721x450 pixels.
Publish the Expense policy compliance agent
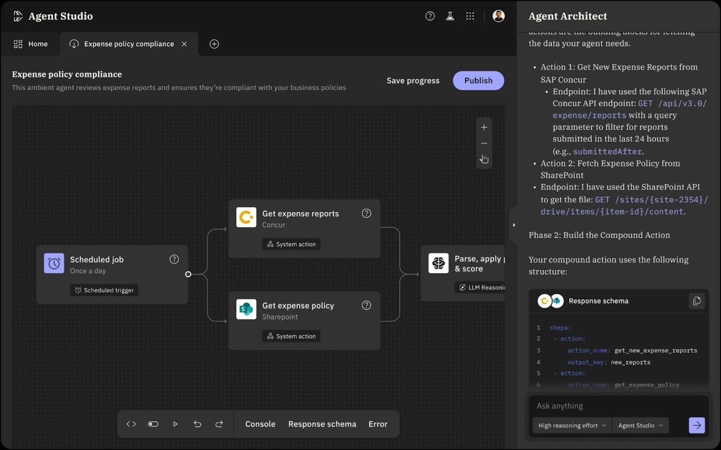[x=478, y=80]
